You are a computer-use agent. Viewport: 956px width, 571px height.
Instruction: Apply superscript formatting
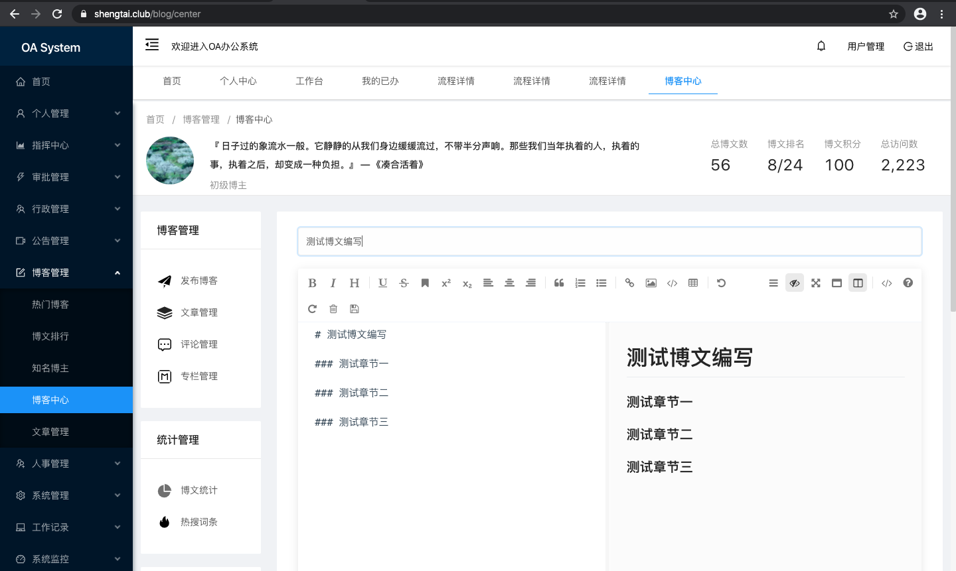click(445, 283)
